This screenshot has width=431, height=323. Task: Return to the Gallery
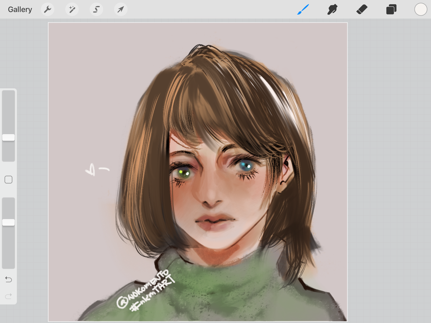pyautogui.click(x=20, y=9)
